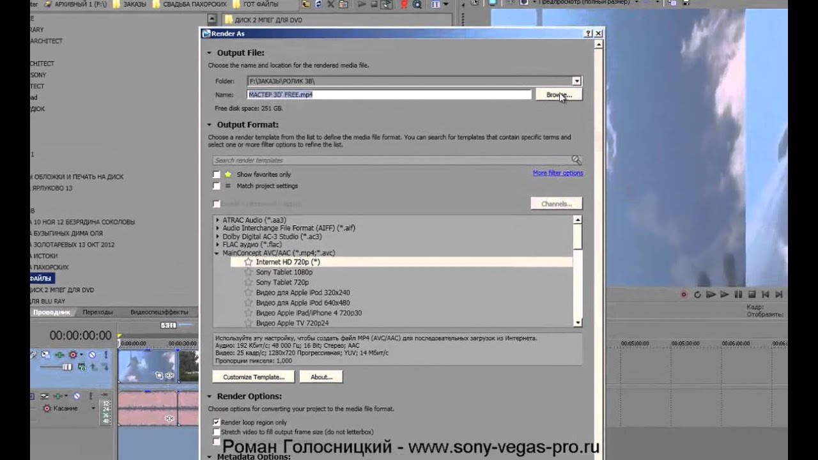Screen dimensions: 818x460
Task: Click the Name file input field
Action: [x=389, y=95]
